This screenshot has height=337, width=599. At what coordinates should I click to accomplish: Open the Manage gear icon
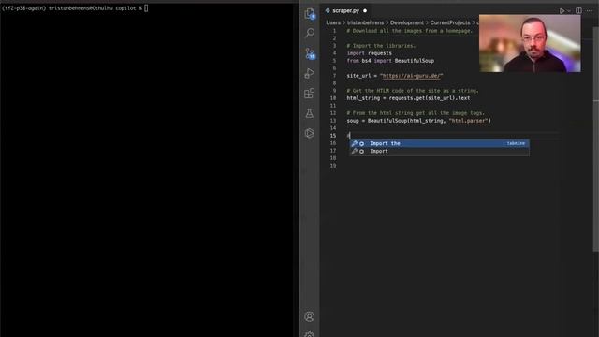pyautogui.click(x=310, y=334)
